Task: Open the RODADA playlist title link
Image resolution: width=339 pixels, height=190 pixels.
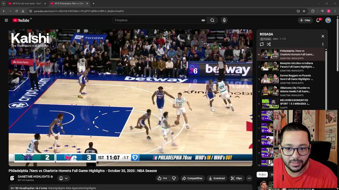Action: 266,34
